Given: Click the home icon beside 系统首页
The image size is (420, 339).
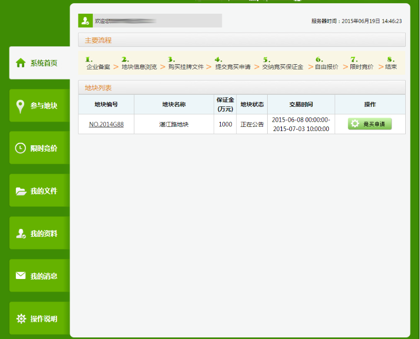Looking at the screenshot, I should (x=21, y=63).
